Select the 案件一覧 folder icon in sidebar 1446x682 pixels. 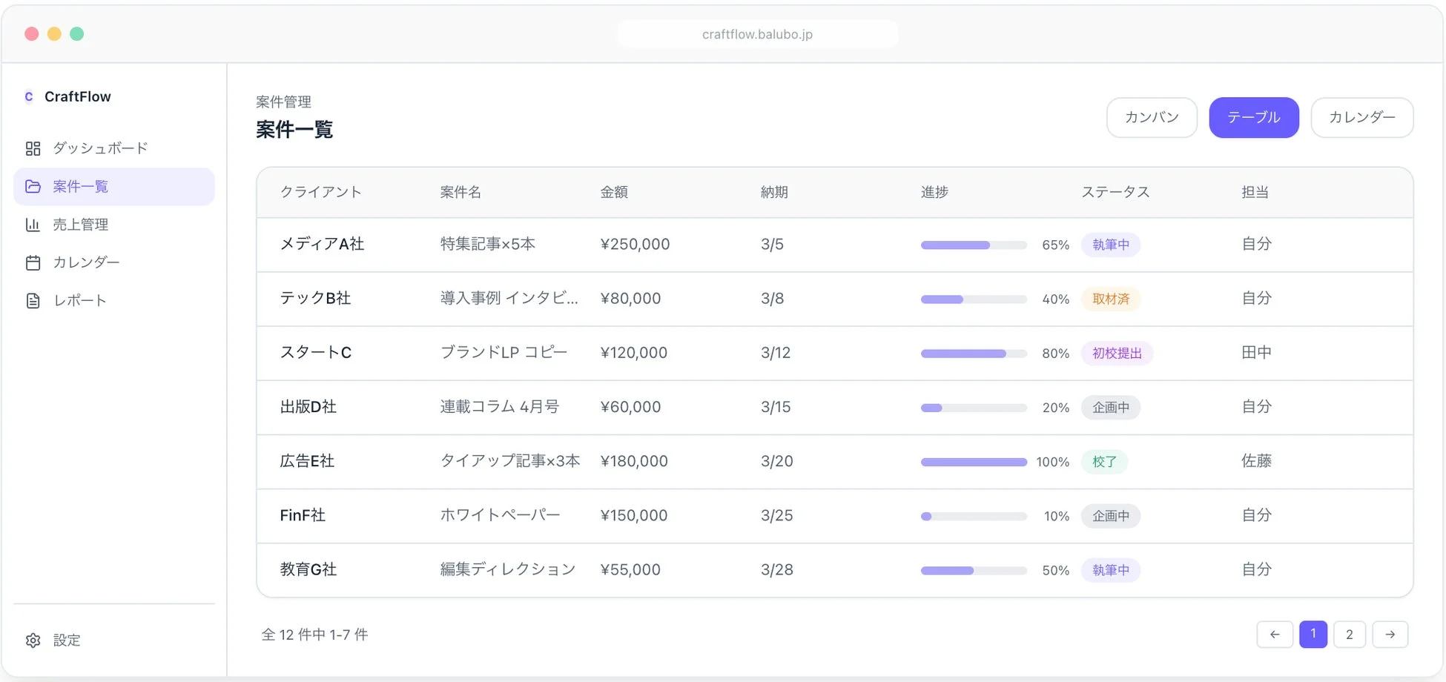pos(33,186)
